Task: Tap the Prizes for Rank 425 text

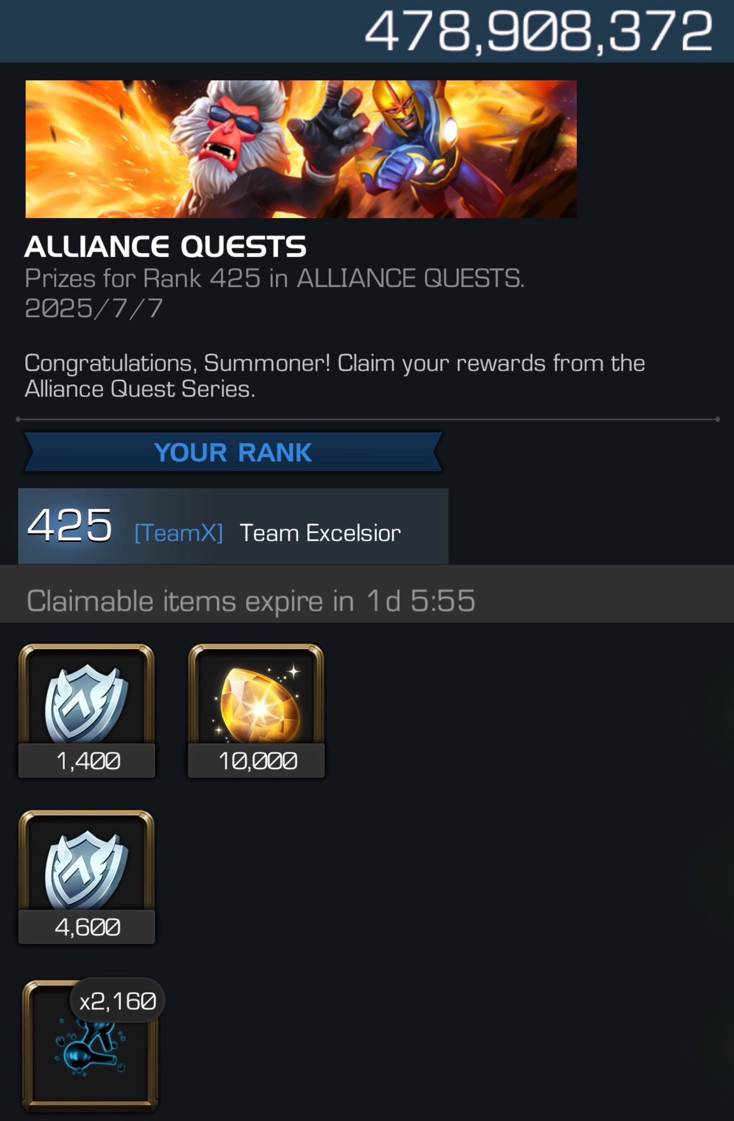Action: (x=274, y=278)
